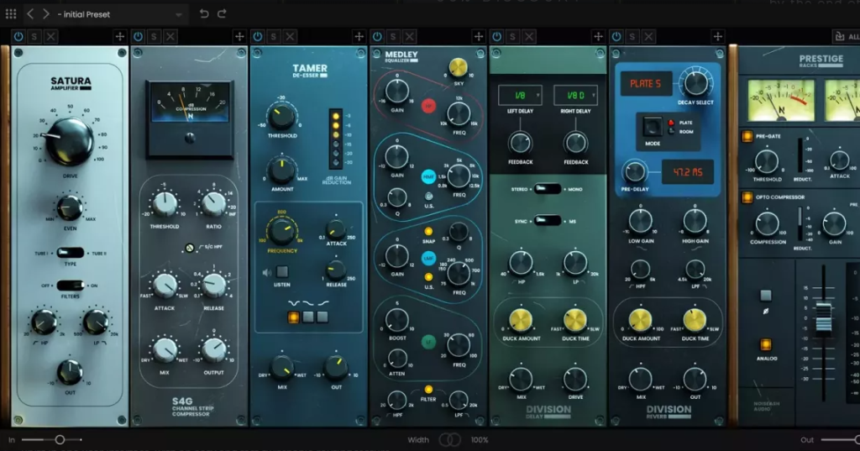The height and width of the screenshot is (451, 860).
Task: Switch the Satura Filters off/on toggle
Action: point(71,286)
